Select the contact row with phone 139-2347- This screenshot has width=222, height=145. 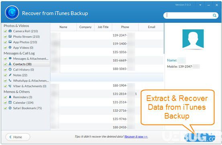(x=107, y=35)
